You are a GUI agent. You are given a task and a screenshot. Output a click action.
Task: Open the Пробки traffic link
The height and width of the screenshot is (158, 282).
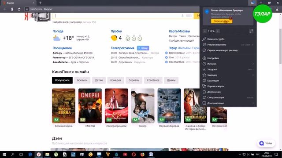[x=116, y=31]
